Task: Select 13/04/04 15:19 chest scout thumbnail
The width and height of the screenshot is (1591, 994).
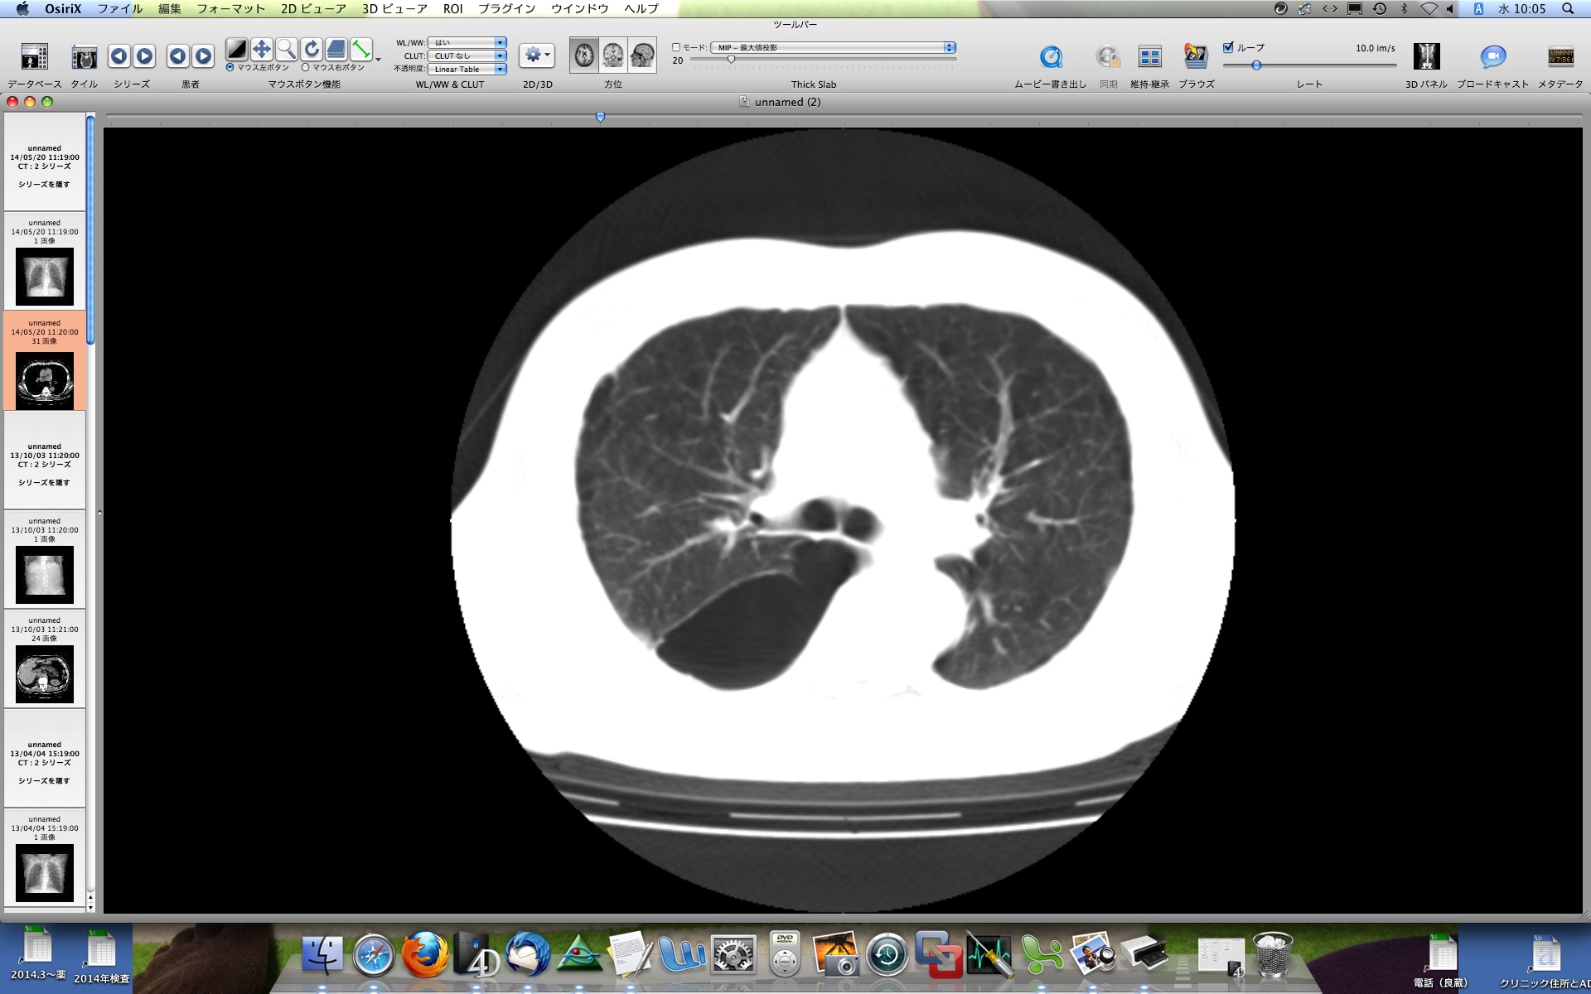Action: click(45, 873)
